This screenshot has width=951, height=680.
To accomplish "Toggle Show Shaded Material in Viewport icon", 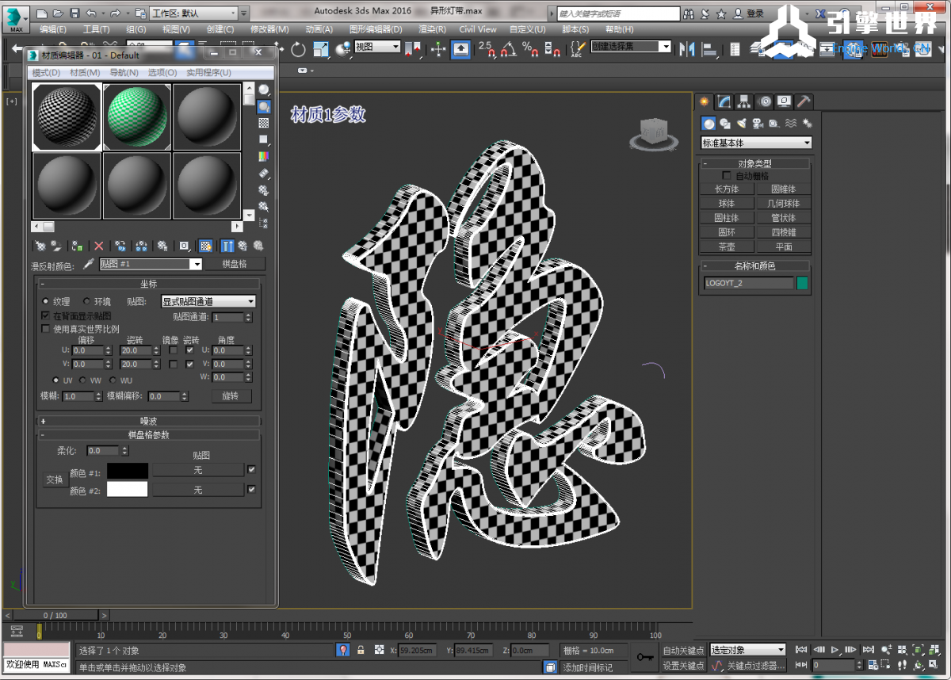I will tap(205, 246).
